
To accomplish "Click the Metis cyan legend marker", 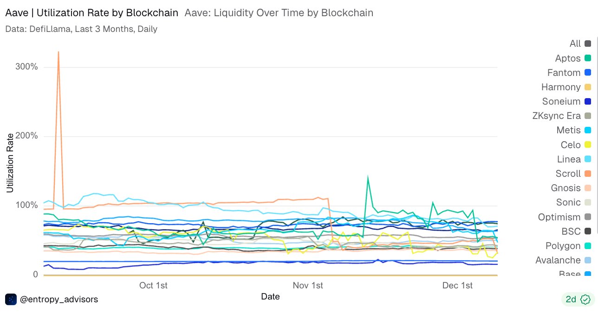I will click(x=588, y=131).
